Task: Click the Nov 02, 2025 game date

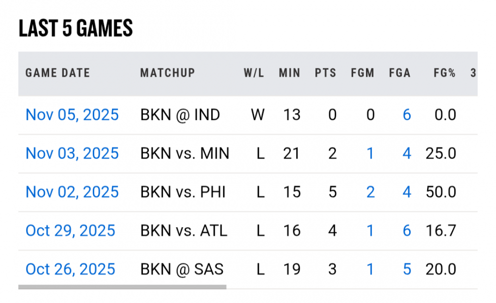Action: 72,192
